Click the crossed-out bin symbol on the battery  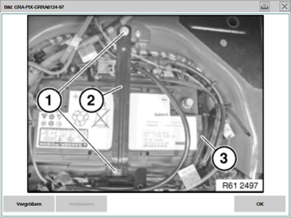101,119
